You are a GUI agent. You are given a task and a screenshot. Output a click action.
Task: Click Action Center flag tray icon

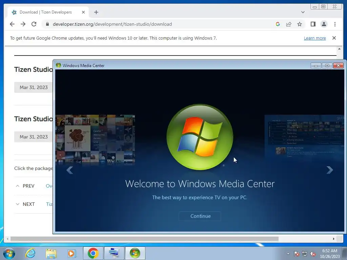pyautogui.click(x=297, y=254)
